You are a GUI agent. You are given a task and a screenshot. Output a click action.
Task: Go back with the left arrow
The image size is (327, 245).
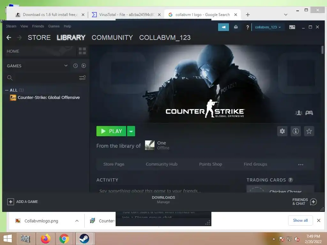9,38
